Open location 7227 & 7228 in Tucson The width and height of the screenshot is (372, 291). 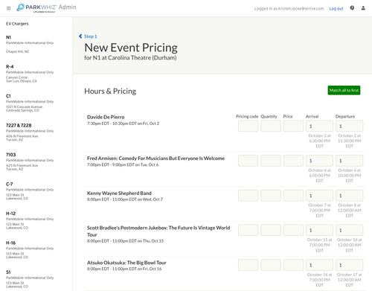30,132
